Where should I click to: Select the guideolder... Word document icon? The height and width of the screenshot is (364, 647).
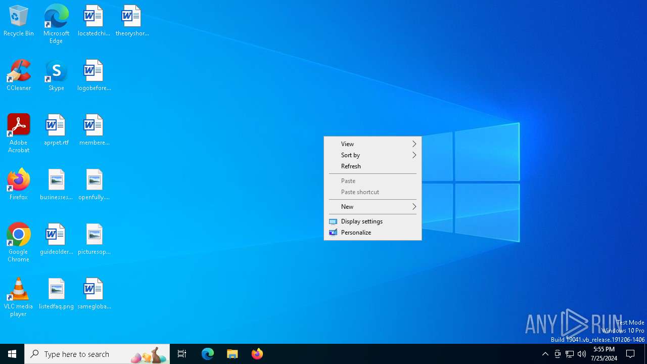[56, 240]
